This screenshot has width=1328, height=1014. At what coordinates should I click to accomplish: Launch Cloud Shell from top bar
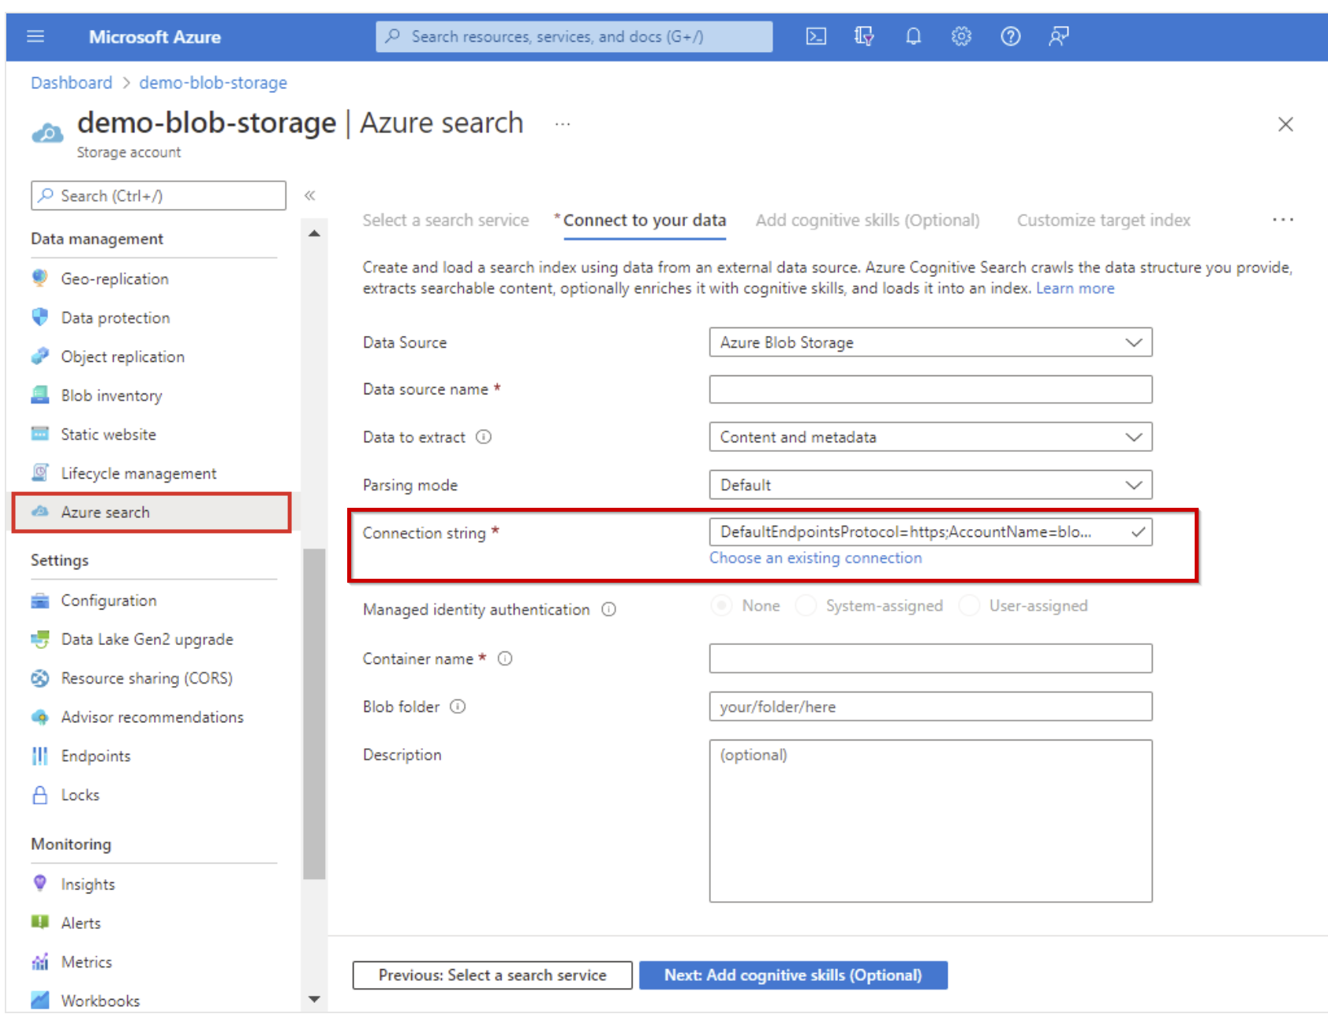(x=816, y=36)
